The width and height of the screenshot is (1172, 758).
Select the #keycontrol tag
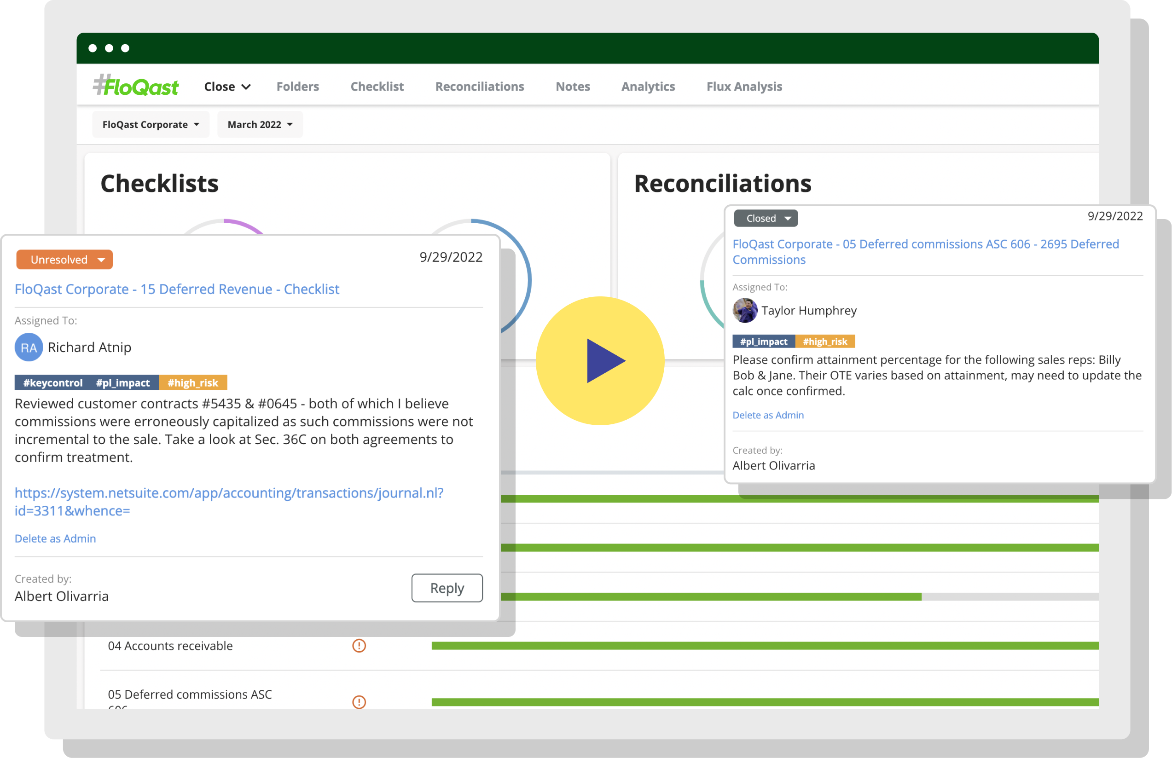pyautogui.click(x=52, y=382)
